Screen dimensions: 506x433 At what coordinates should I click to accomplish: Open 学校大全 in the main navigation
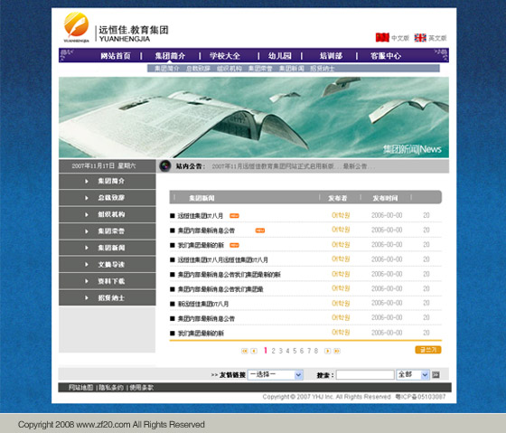[225, 56]
